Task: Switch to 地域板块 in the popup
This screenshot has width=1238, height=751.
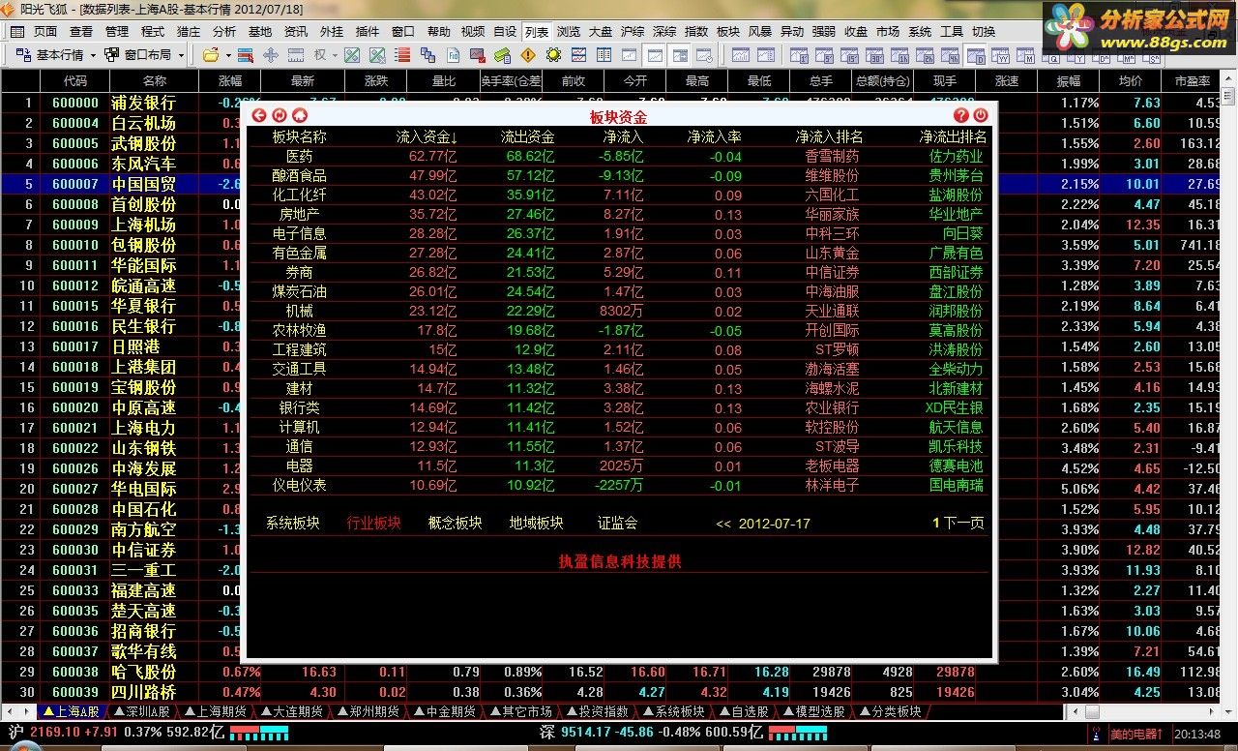Action: coord(536,524)
